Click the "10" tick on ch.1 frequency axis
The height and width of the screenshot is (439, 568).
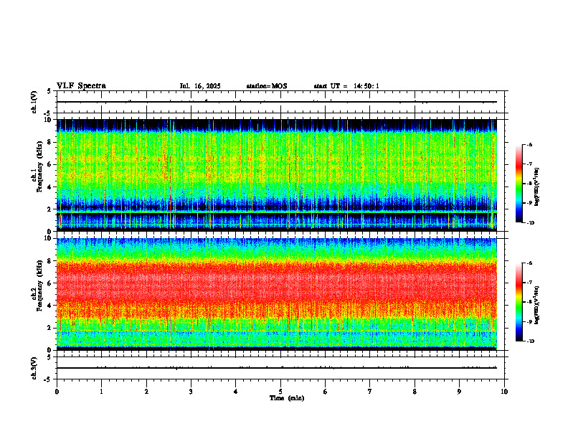pos(49,120)
